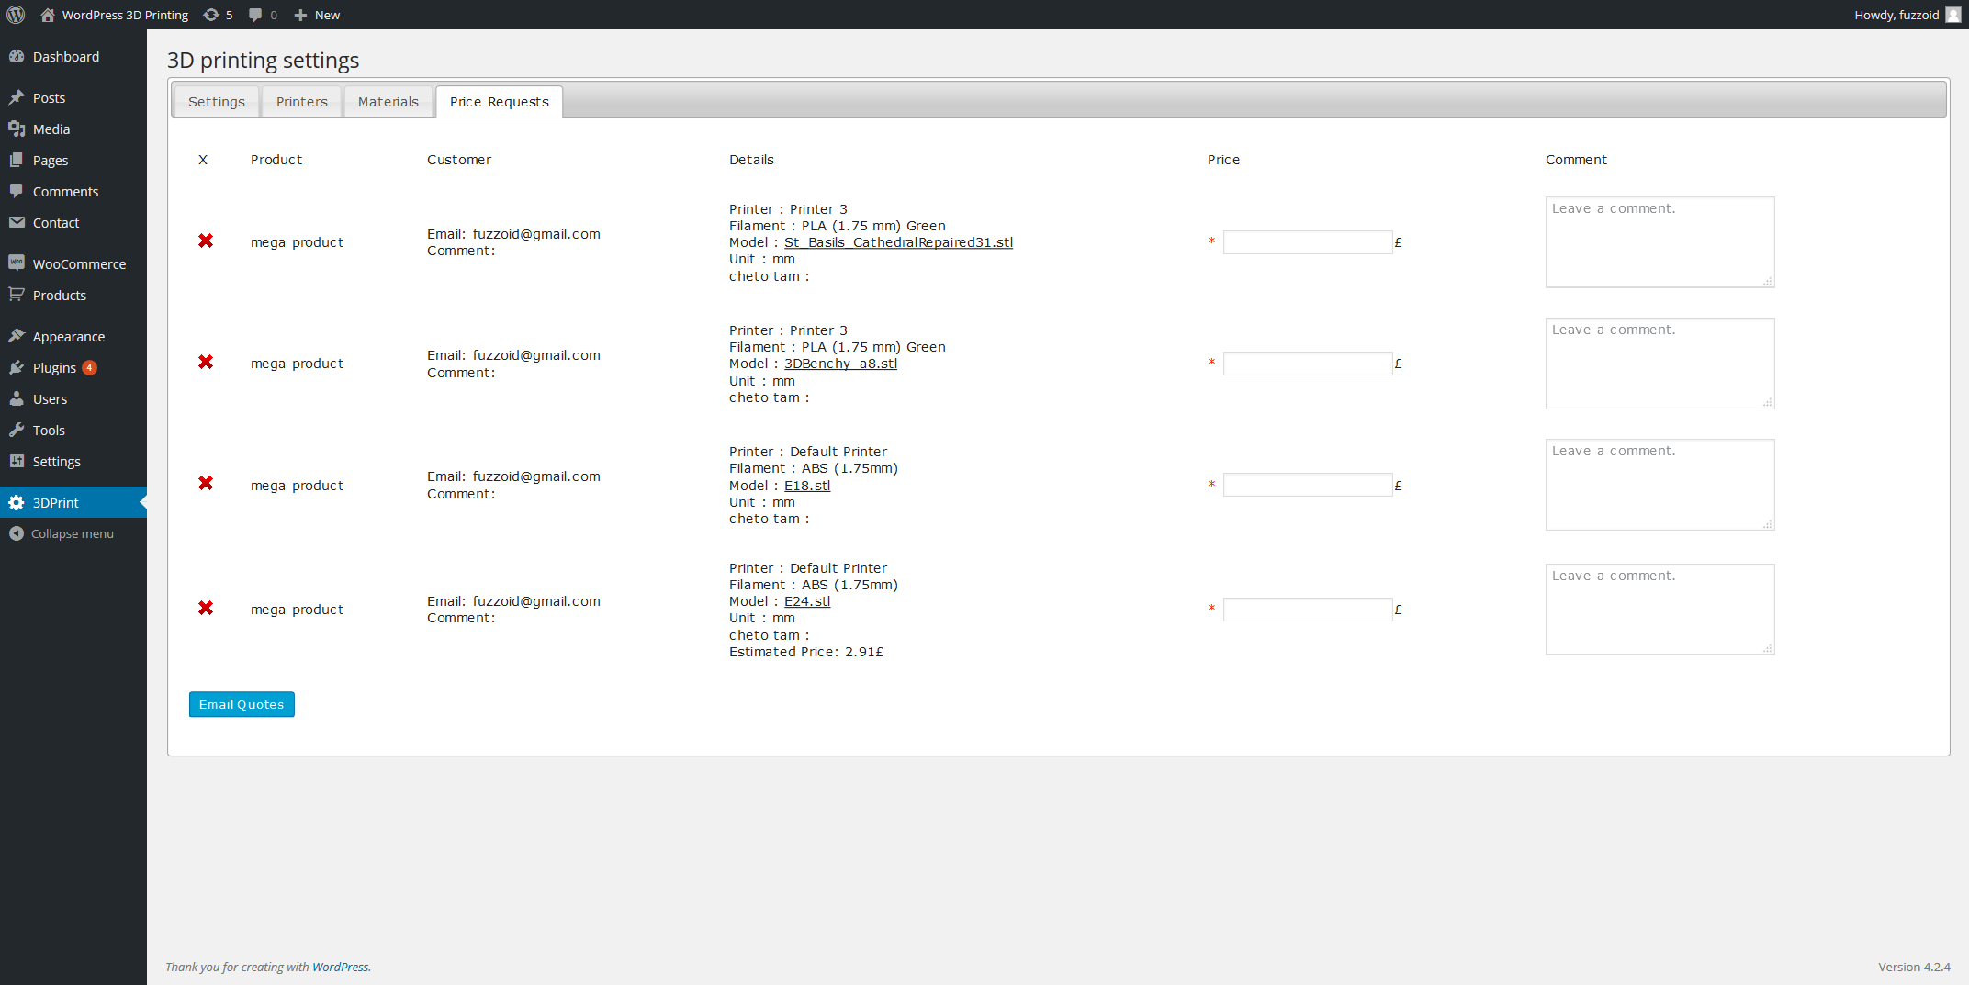Switch to the Printers tab

pyautogui.click(x=301, y=102)
